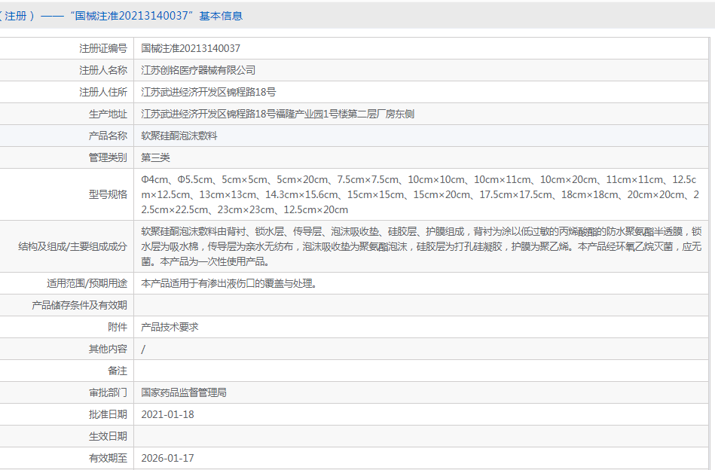Click the 产品名称 row label
This screenshot has width=715, height=470.
pos(108,136)
